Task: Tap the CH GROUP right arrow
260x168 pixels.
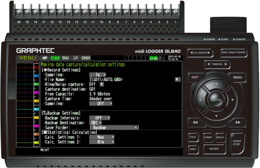Action: (x=209, y=53)
